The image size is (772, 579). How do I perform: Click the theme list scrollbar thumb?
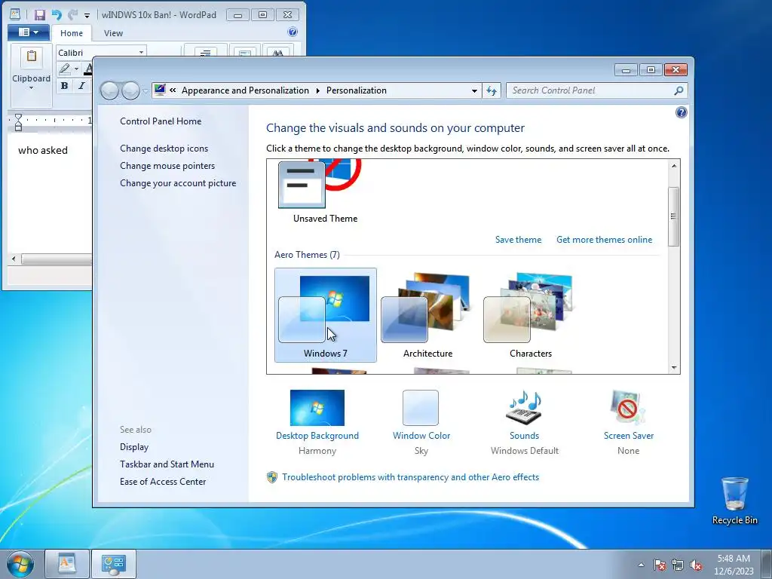(673, 216)
